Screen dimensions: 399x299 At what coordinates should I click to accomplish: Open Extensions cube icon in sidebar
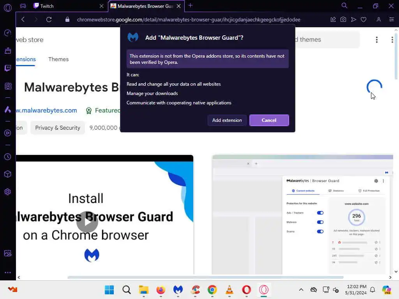point(8,174)
